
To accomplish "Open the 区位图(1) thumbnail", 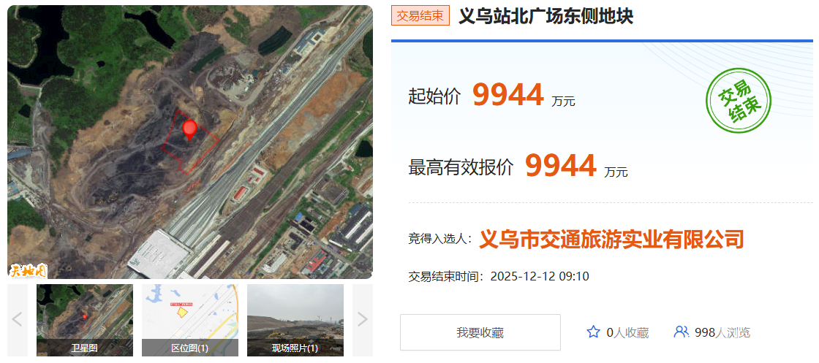I will point(190,320).
